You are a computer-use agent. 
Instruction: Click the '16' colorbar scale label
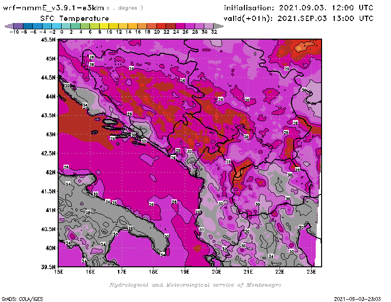(x=138, y=32)
